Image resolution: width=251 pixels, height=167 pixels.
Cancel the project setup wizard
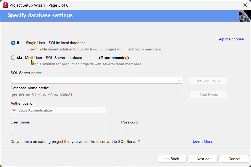pos(234,159)
